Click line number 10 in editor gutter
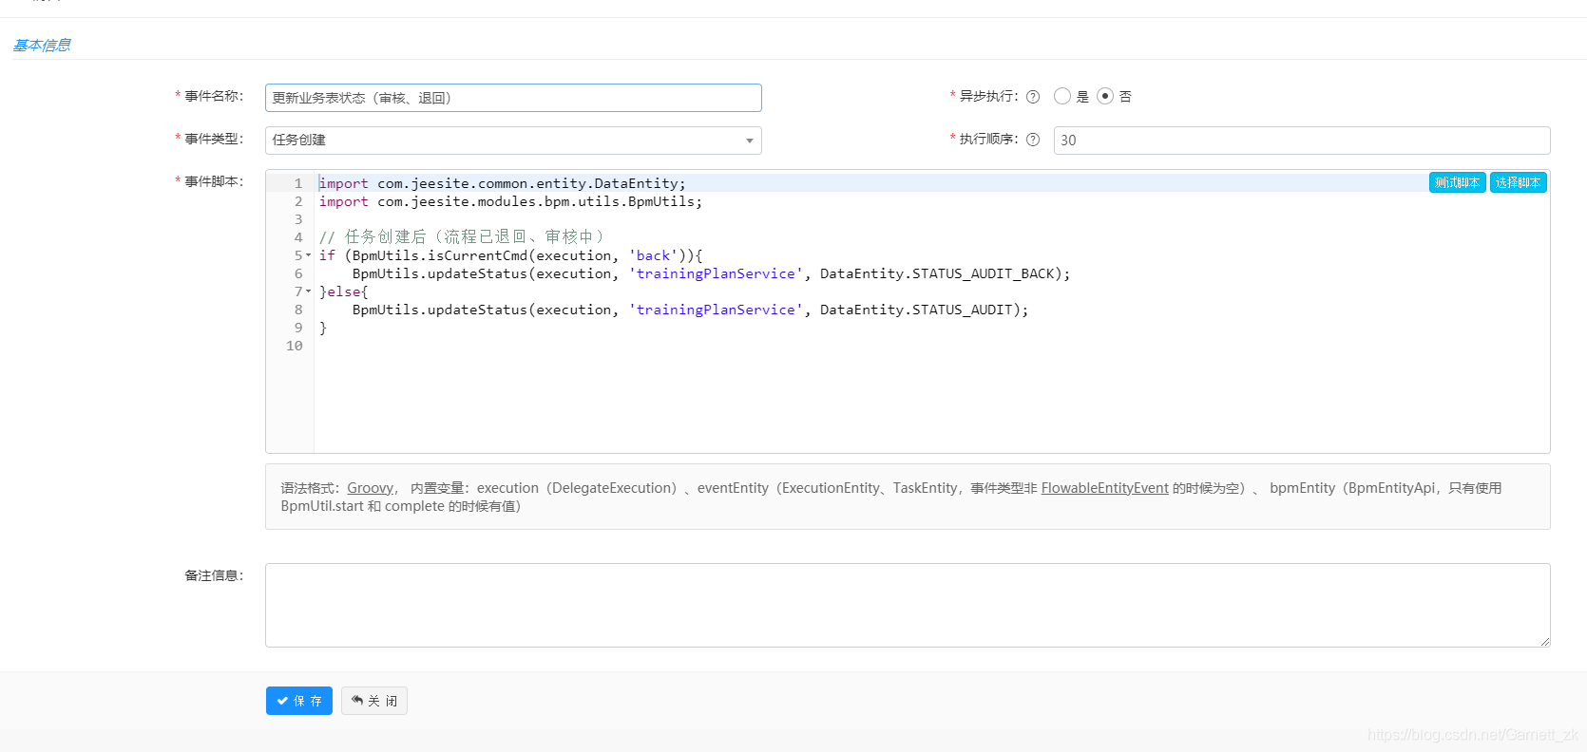This screenshot has width=1587, height=752. [295, 346]
